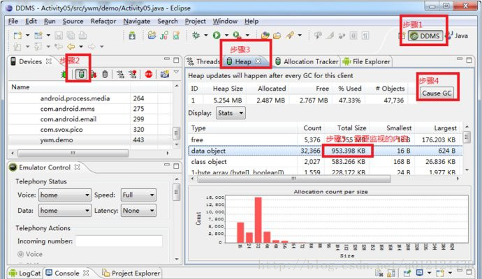Click the Print icon in main toolbar
Viewport: 482px width, 279px height.
[x=82, y=36]
